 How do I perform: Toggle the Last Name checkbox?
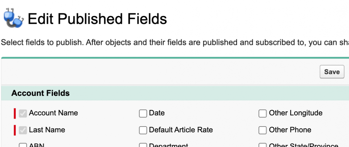pos(23,130)
